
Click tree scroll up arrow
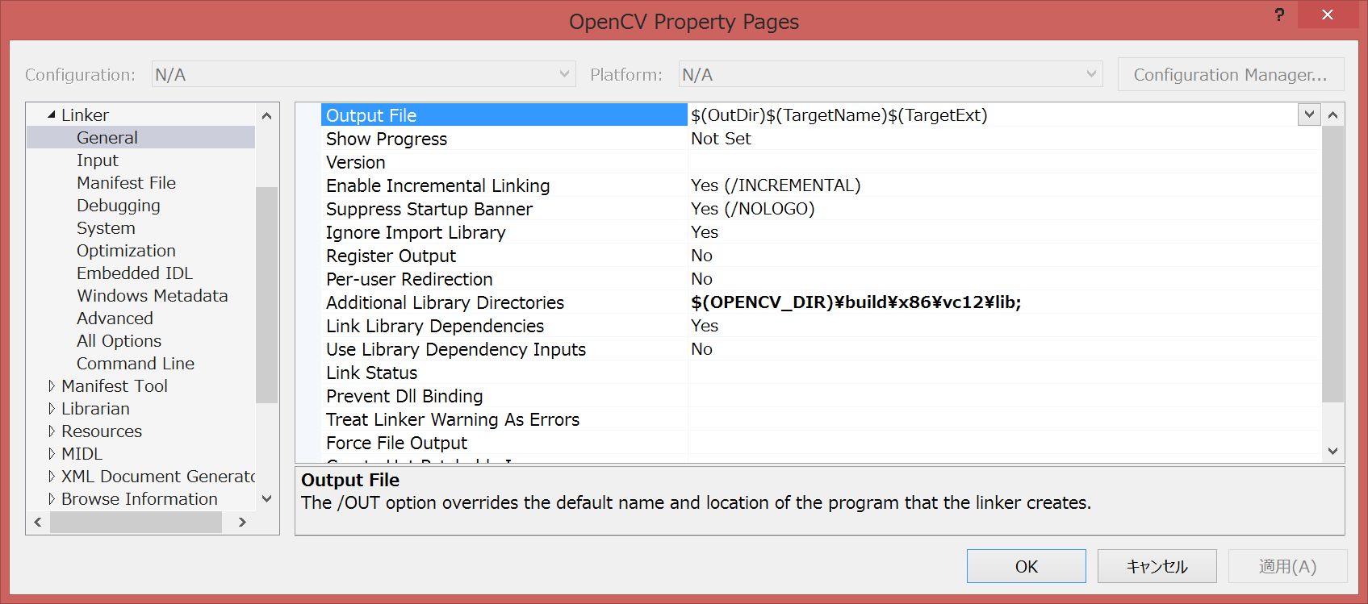tap(267, 115)
